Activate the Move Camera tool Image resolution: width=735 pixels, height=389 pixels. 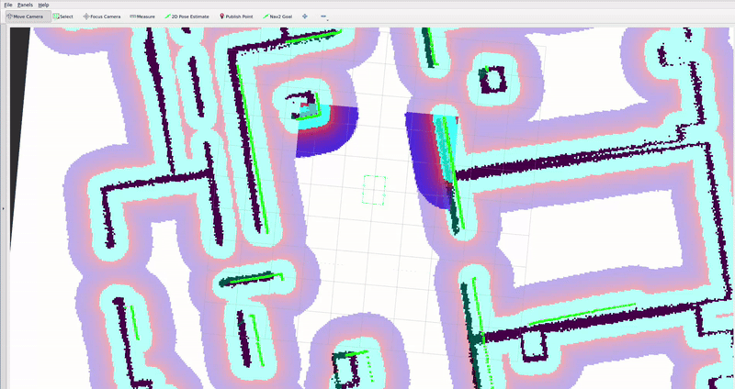(24, 17)
